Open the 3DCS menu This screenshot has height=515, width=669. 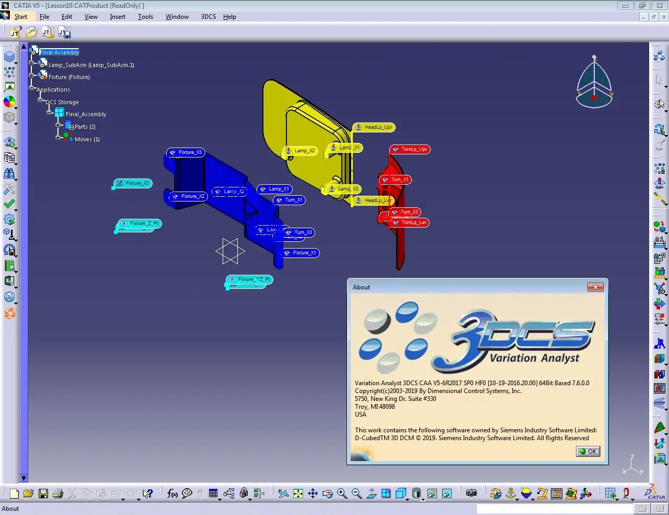209,17
